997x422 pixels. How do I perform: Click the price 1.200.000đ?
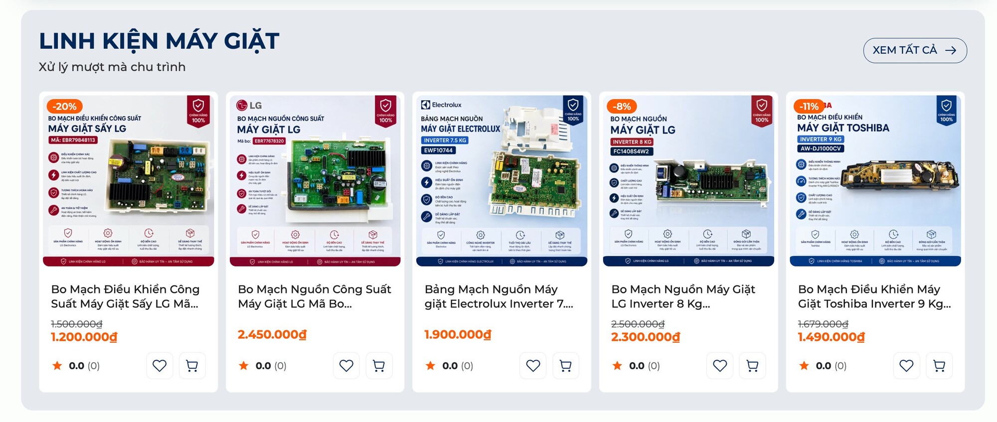pyautogui.click(x=84, y=337)
